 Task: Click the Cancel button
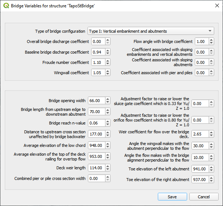coord(204,197)
